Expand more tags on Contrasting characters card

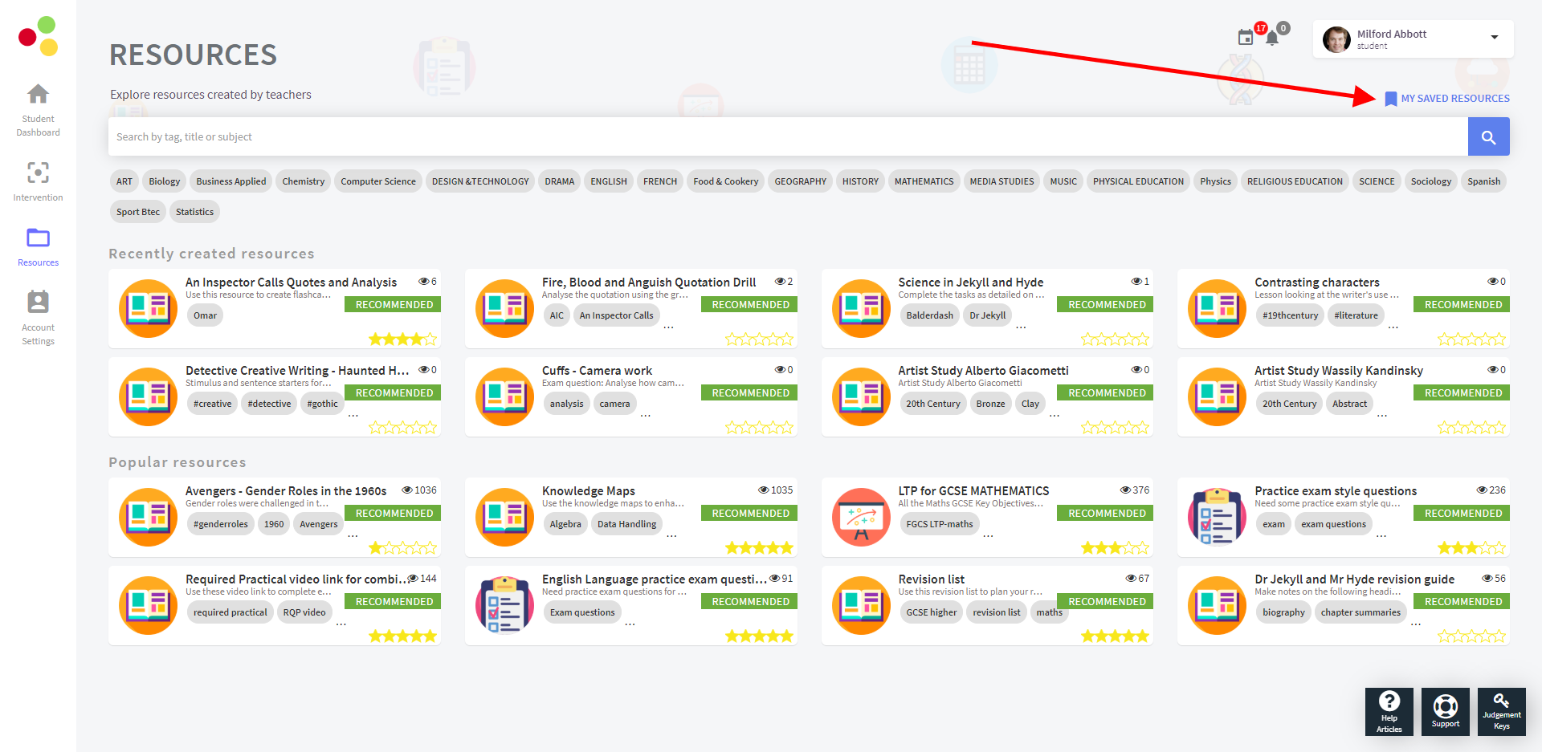[x=1393, y=326]
